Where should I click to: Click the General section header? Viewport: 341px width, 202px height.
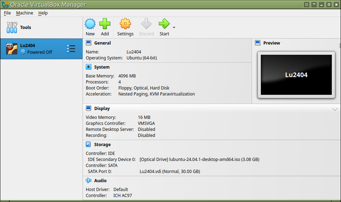(102, 43)
